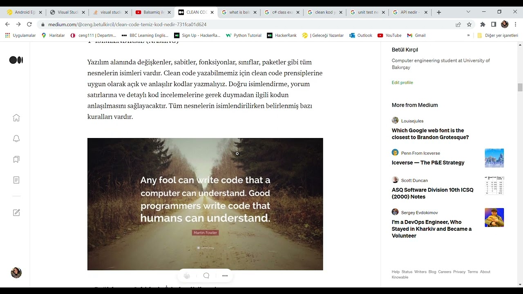Image resolution: width=523 pixels, height=294 pixels.
Task: Click the Edit profile link
Action: point(402,82)
